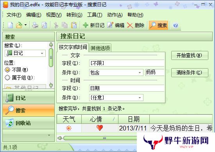The width and height of the screenshot is (215, 152).
Task: Open the 日记 navigation pane
Action: click(29, 98)
